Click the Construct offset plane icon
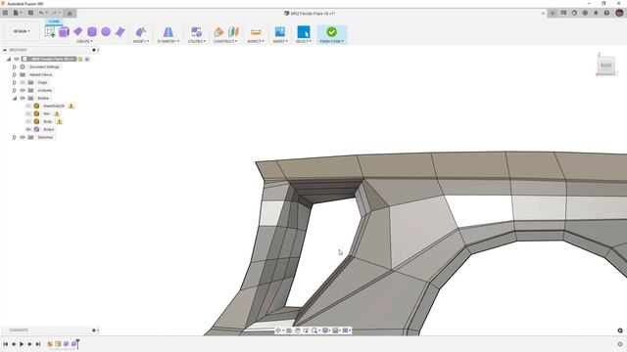This screenshot has height=352, width=627. coord(218,31)
